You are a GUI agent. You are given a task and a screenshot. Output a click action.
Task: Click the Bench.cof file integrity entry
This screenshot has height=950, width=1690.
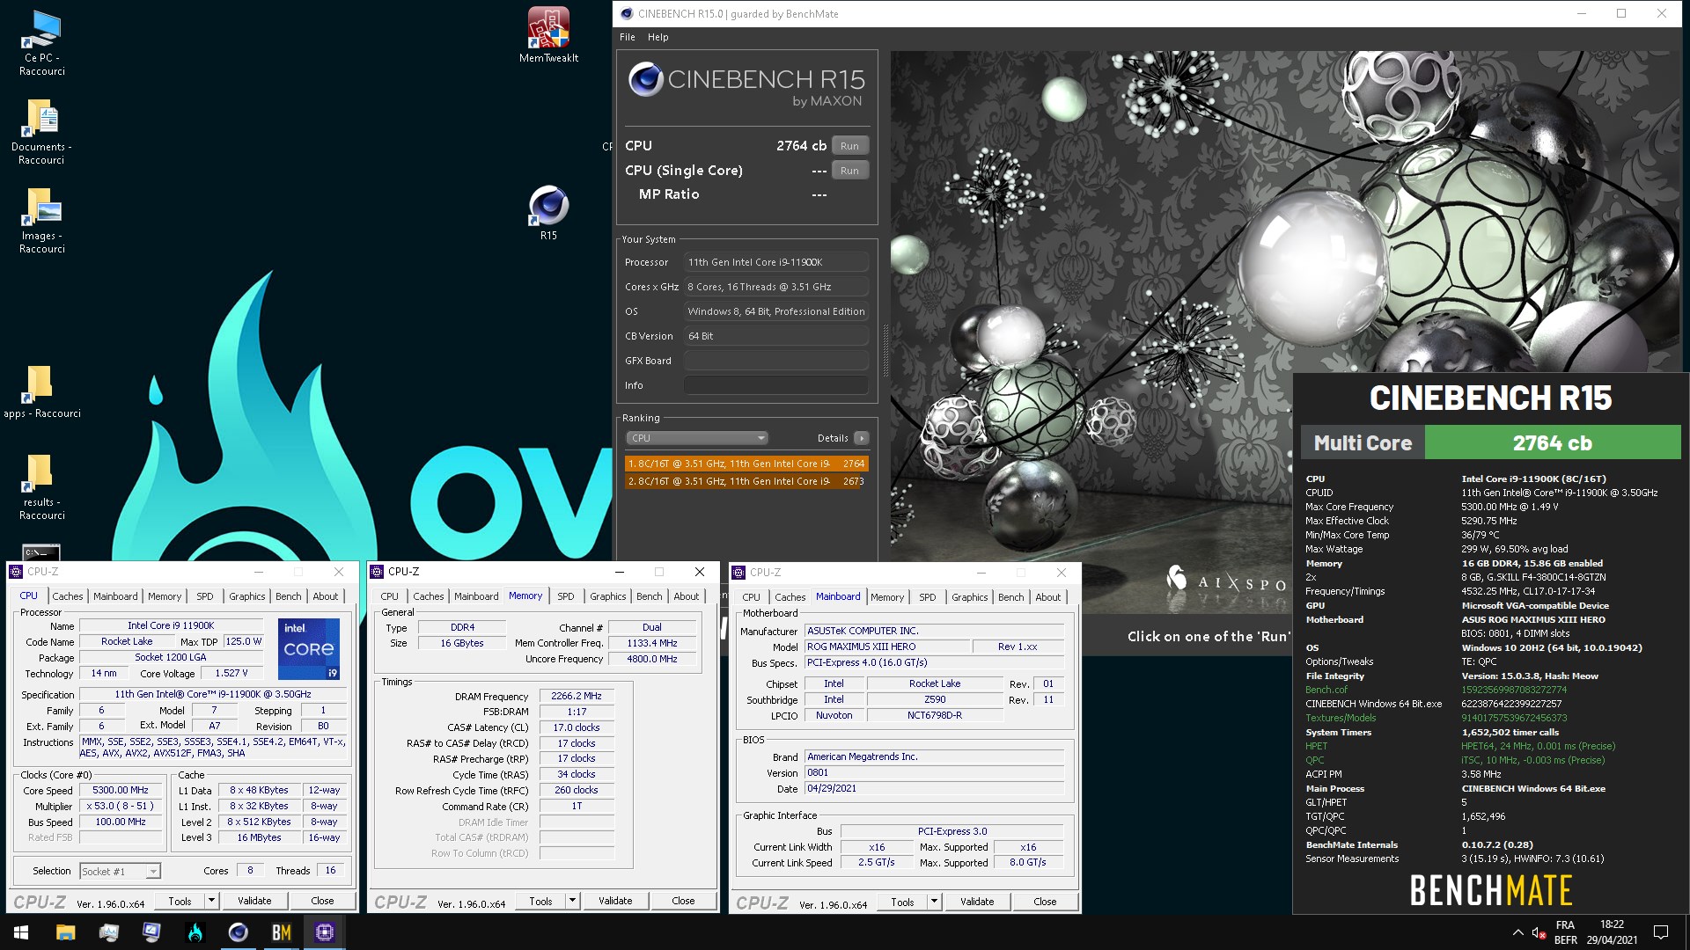(1326, 690)
